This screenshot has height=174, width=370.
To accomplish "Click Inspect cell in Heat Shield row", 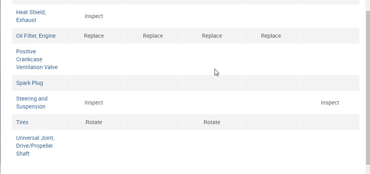I will (x=94, y=16).
